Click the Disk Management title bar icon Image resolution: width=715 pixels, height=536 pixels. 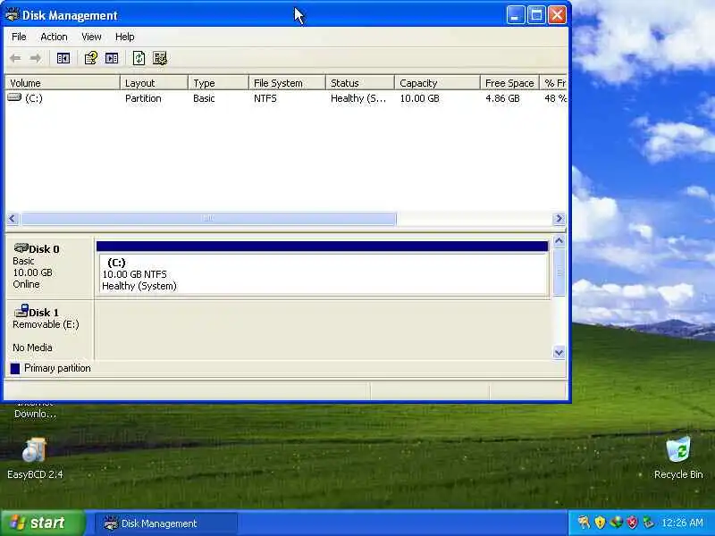(12, 14)
